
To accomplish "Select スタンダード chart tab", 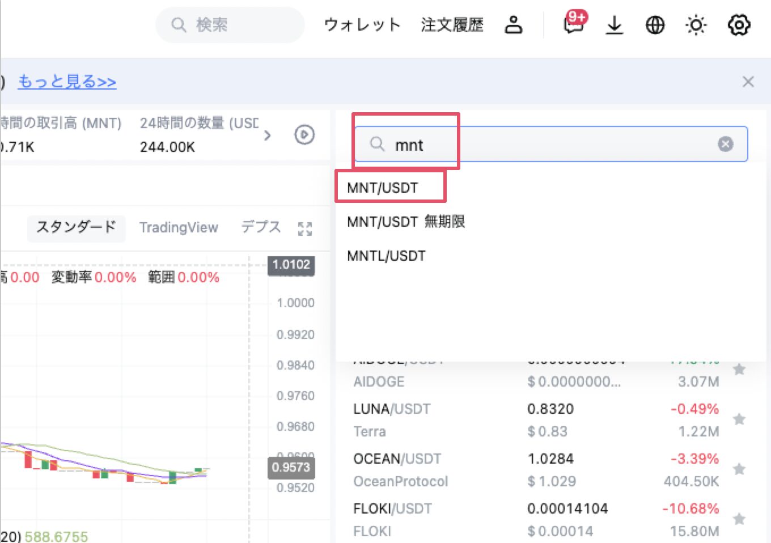I will (76, 227).
